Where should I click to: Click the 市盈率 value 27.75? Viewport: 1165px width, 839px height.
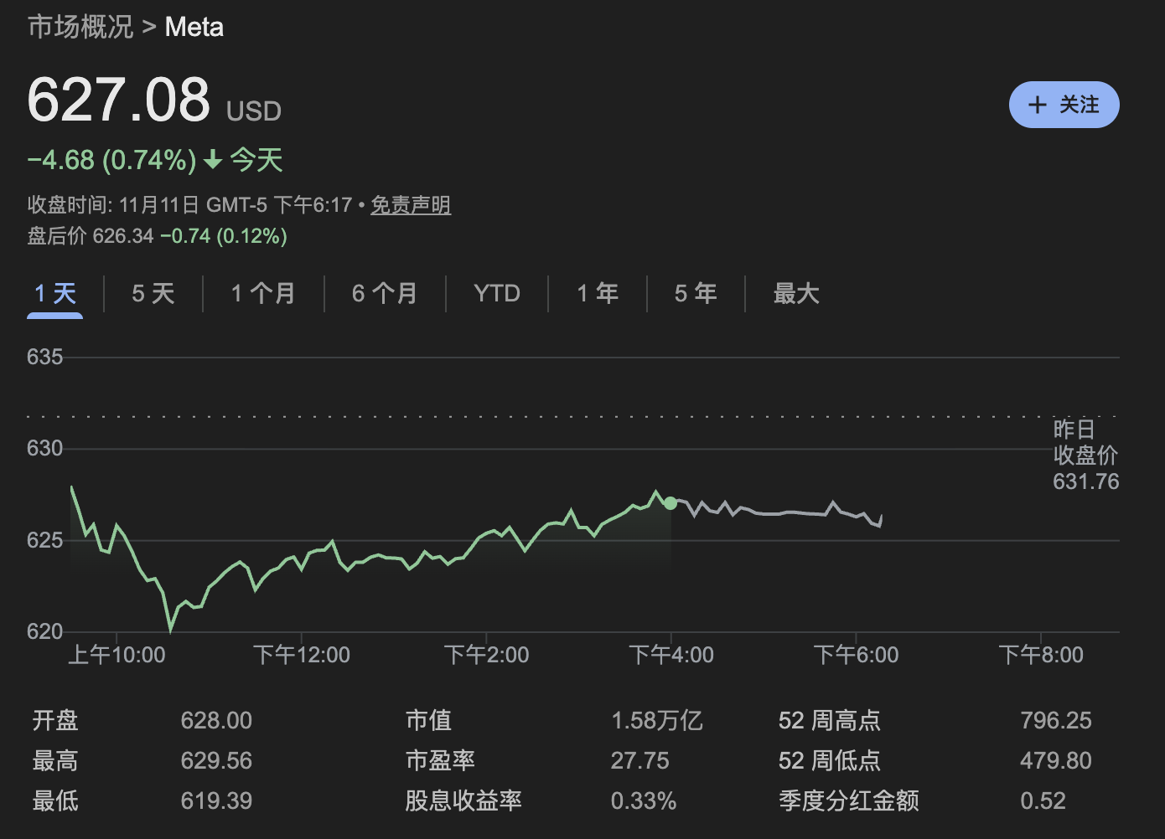[640, 760]
